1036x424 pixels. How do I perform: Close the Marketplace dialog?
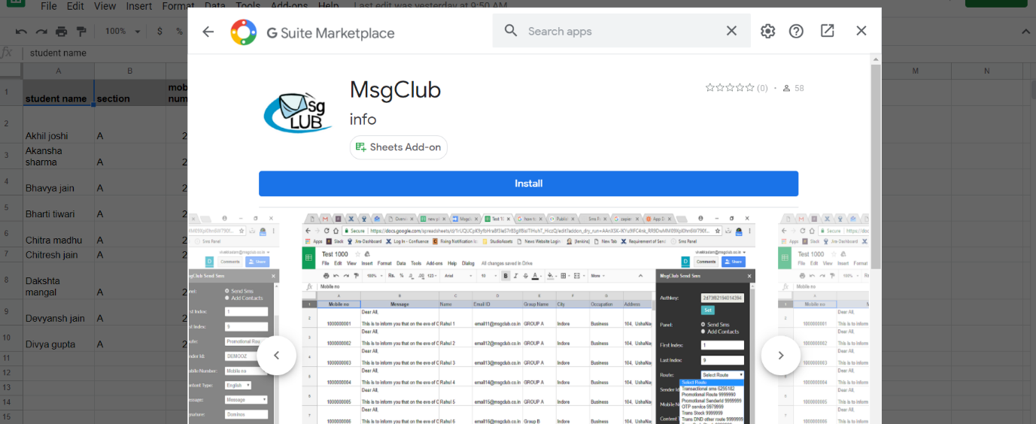point(861,31)
